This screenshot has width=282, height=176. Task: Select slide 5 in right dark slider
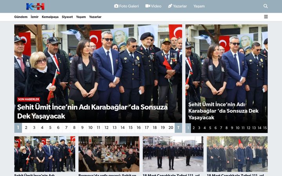click(x=210, y=128)
